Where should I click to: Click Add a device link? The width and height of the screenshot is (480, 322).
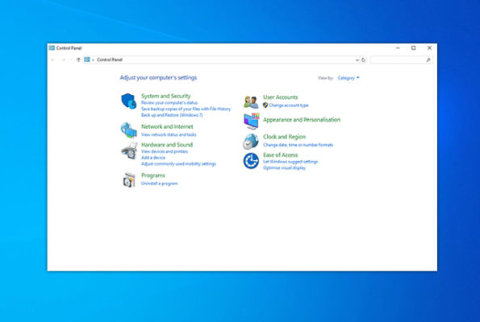click(x=153, y=158)
